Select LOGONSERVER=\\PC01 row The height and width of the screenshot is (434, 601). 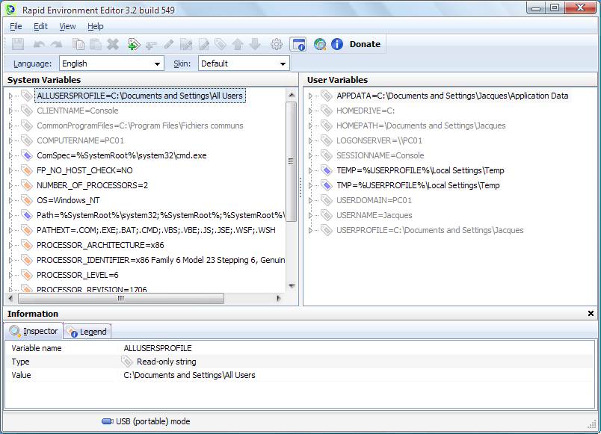pos(380,140)
